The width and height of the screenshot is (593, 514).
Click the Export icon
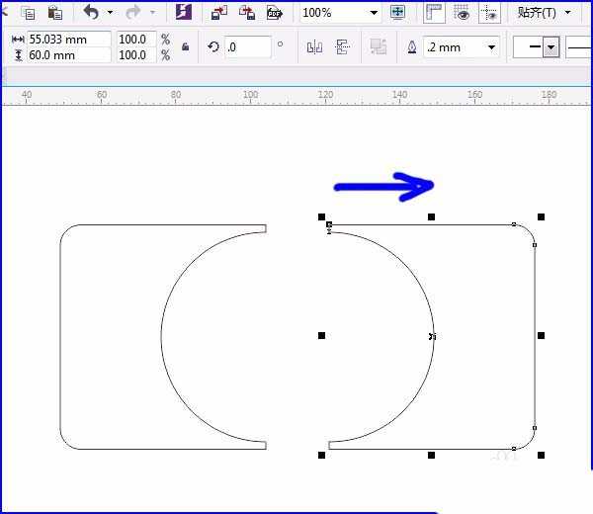pyautogui.click(x=247, y=13)
